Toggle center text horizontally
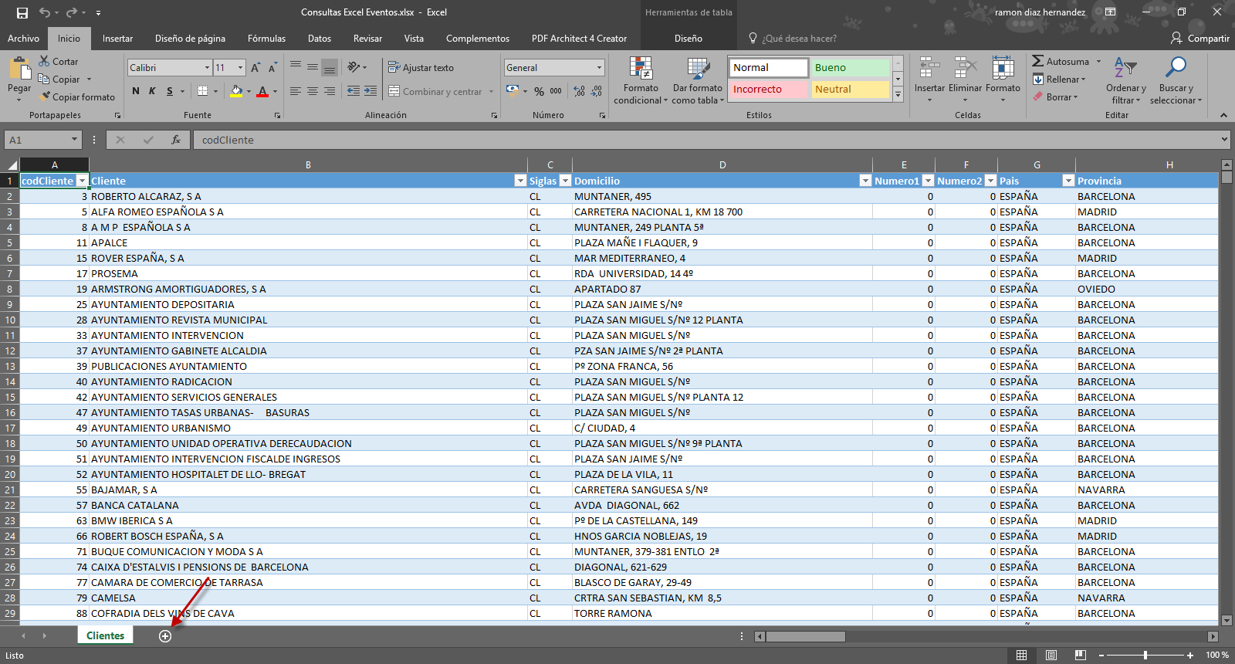The height and width of the screenshot is (664, 1235). pos(313,91)
